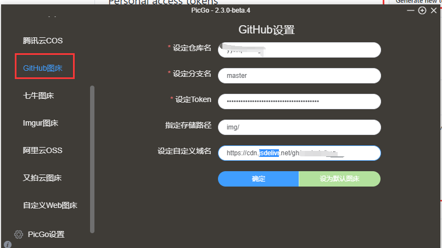Click 设为默认图床 button
This screenshot has height=248, width=442.
coord(340,179)
